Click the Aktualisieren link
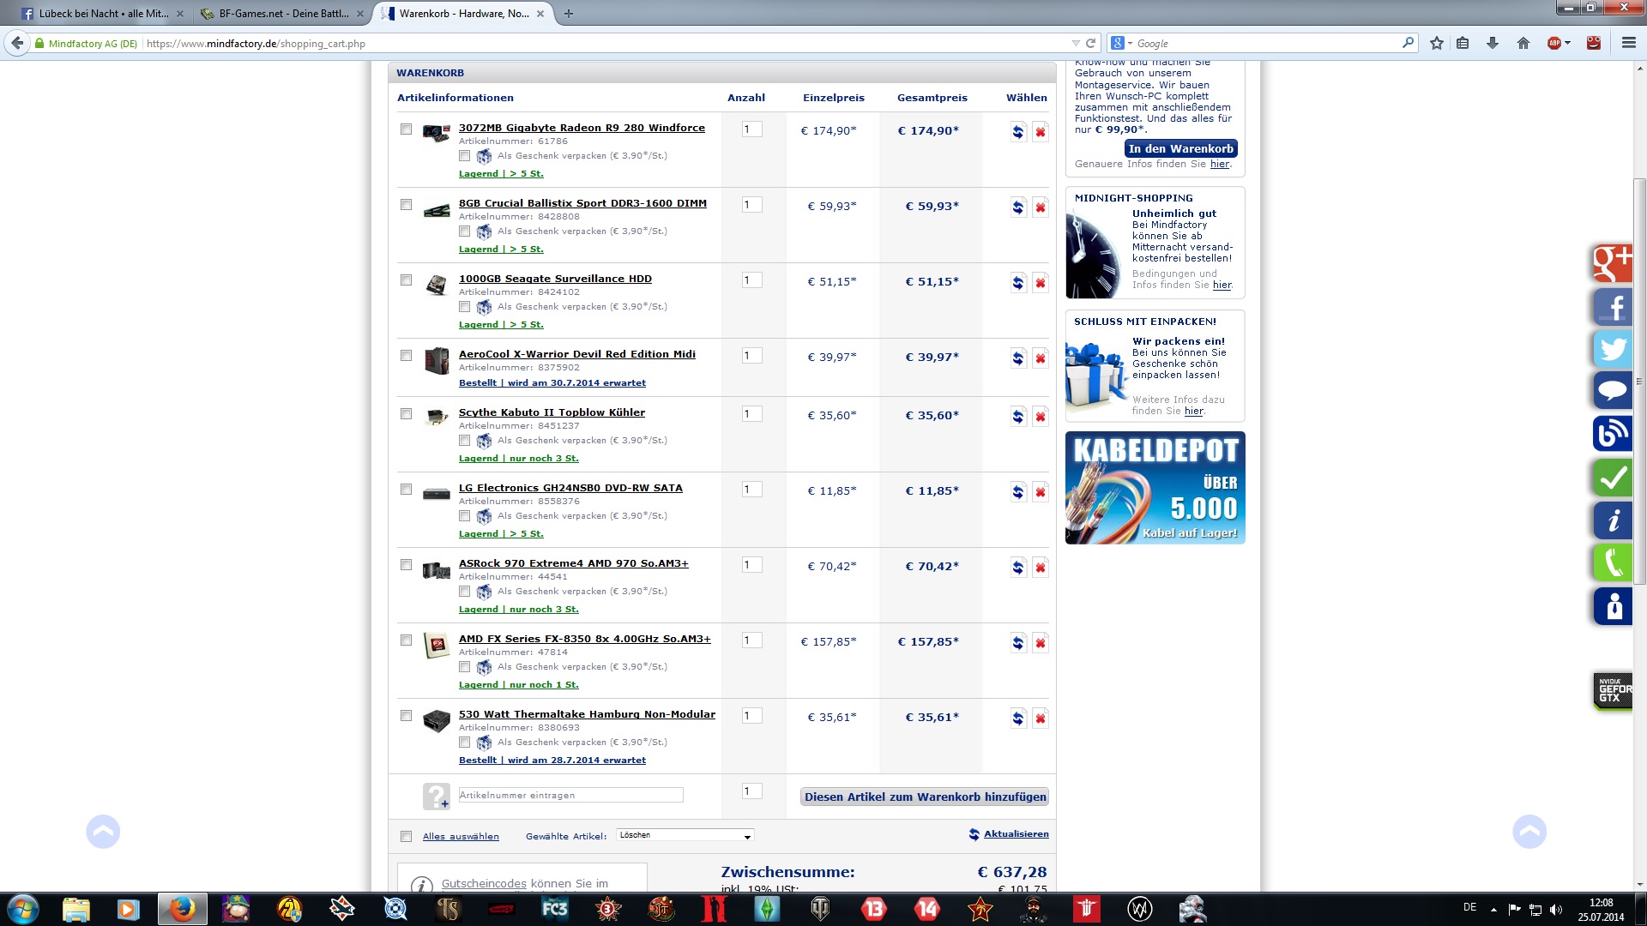 (x=1016, y=833)
